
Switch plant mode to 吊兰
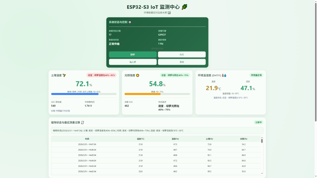182,55
